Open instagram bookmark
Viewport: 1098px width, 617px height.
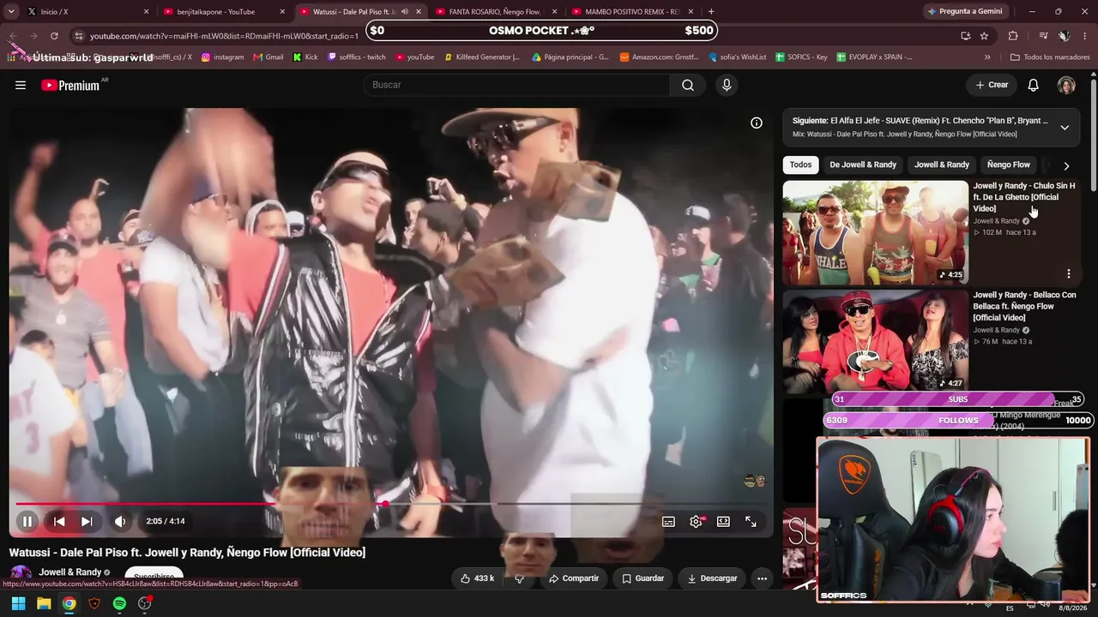pyautogui.click(x=222, y=57)
